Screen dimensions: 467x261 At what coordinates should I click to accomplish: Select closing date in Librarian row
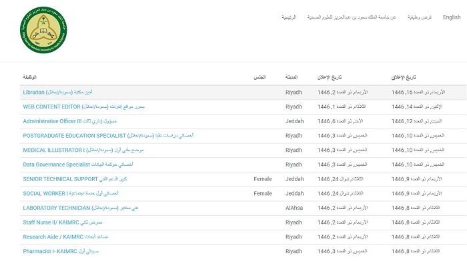point(418,92)
